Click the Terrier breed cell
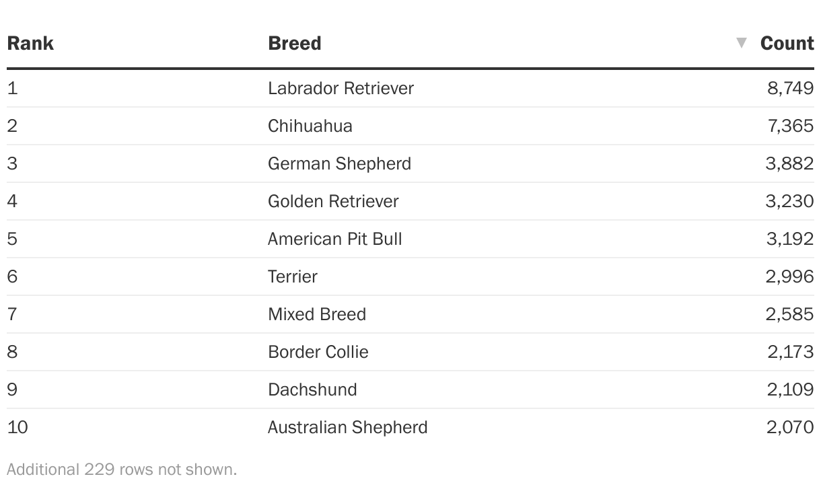The height and width of the screenshot is (487, 821). pyautogui.click(x=293, y=276)
